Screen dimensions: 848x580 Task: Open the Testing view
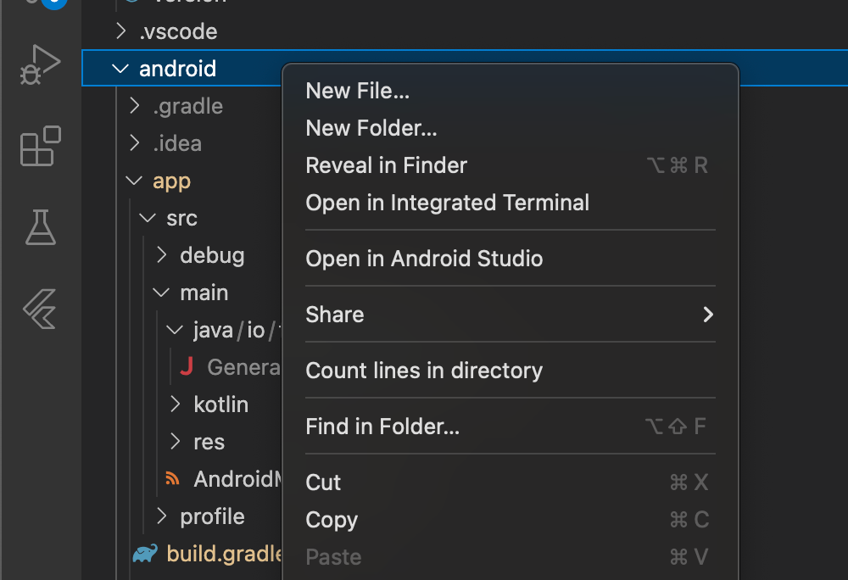[40, 228]
